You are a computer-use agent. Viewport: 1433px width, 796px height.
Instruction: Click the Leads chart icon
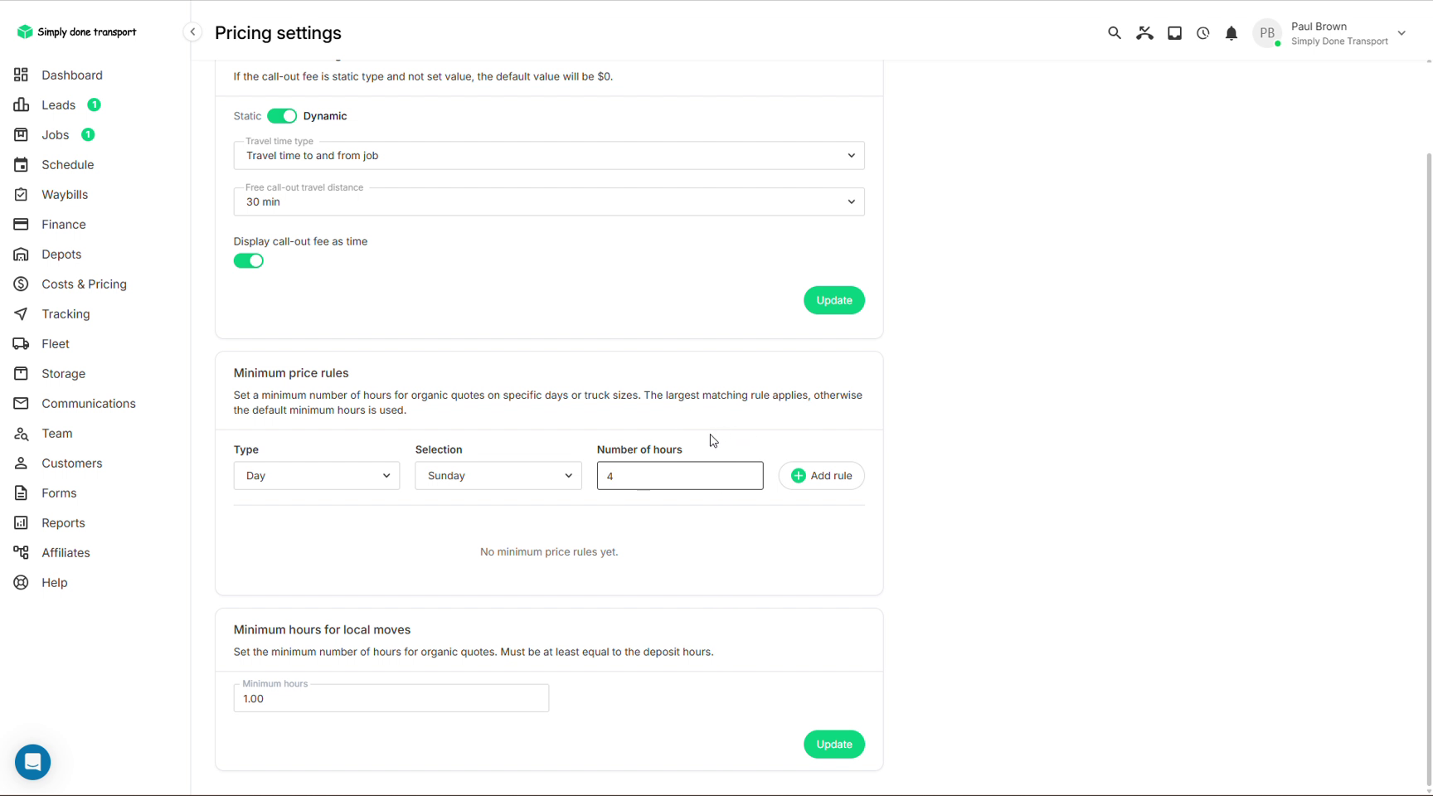21,104
